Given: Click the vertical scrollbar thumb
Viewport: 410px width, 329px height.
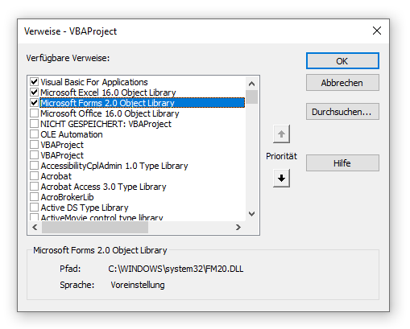Looking at the screenshot, I should point(251,97).
